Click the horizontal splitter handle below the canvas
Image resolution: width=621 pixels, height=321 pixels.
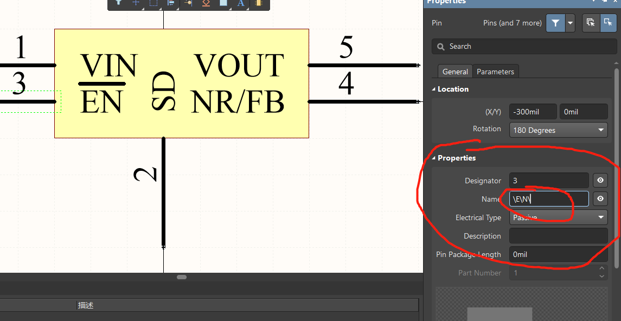182,277
